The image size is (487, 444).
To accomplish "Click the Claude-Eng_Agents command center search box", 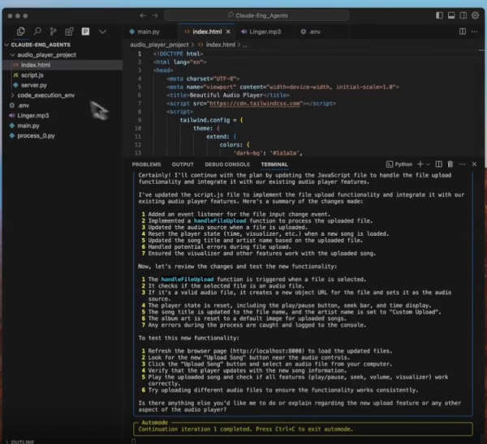I will click(257, 15).
